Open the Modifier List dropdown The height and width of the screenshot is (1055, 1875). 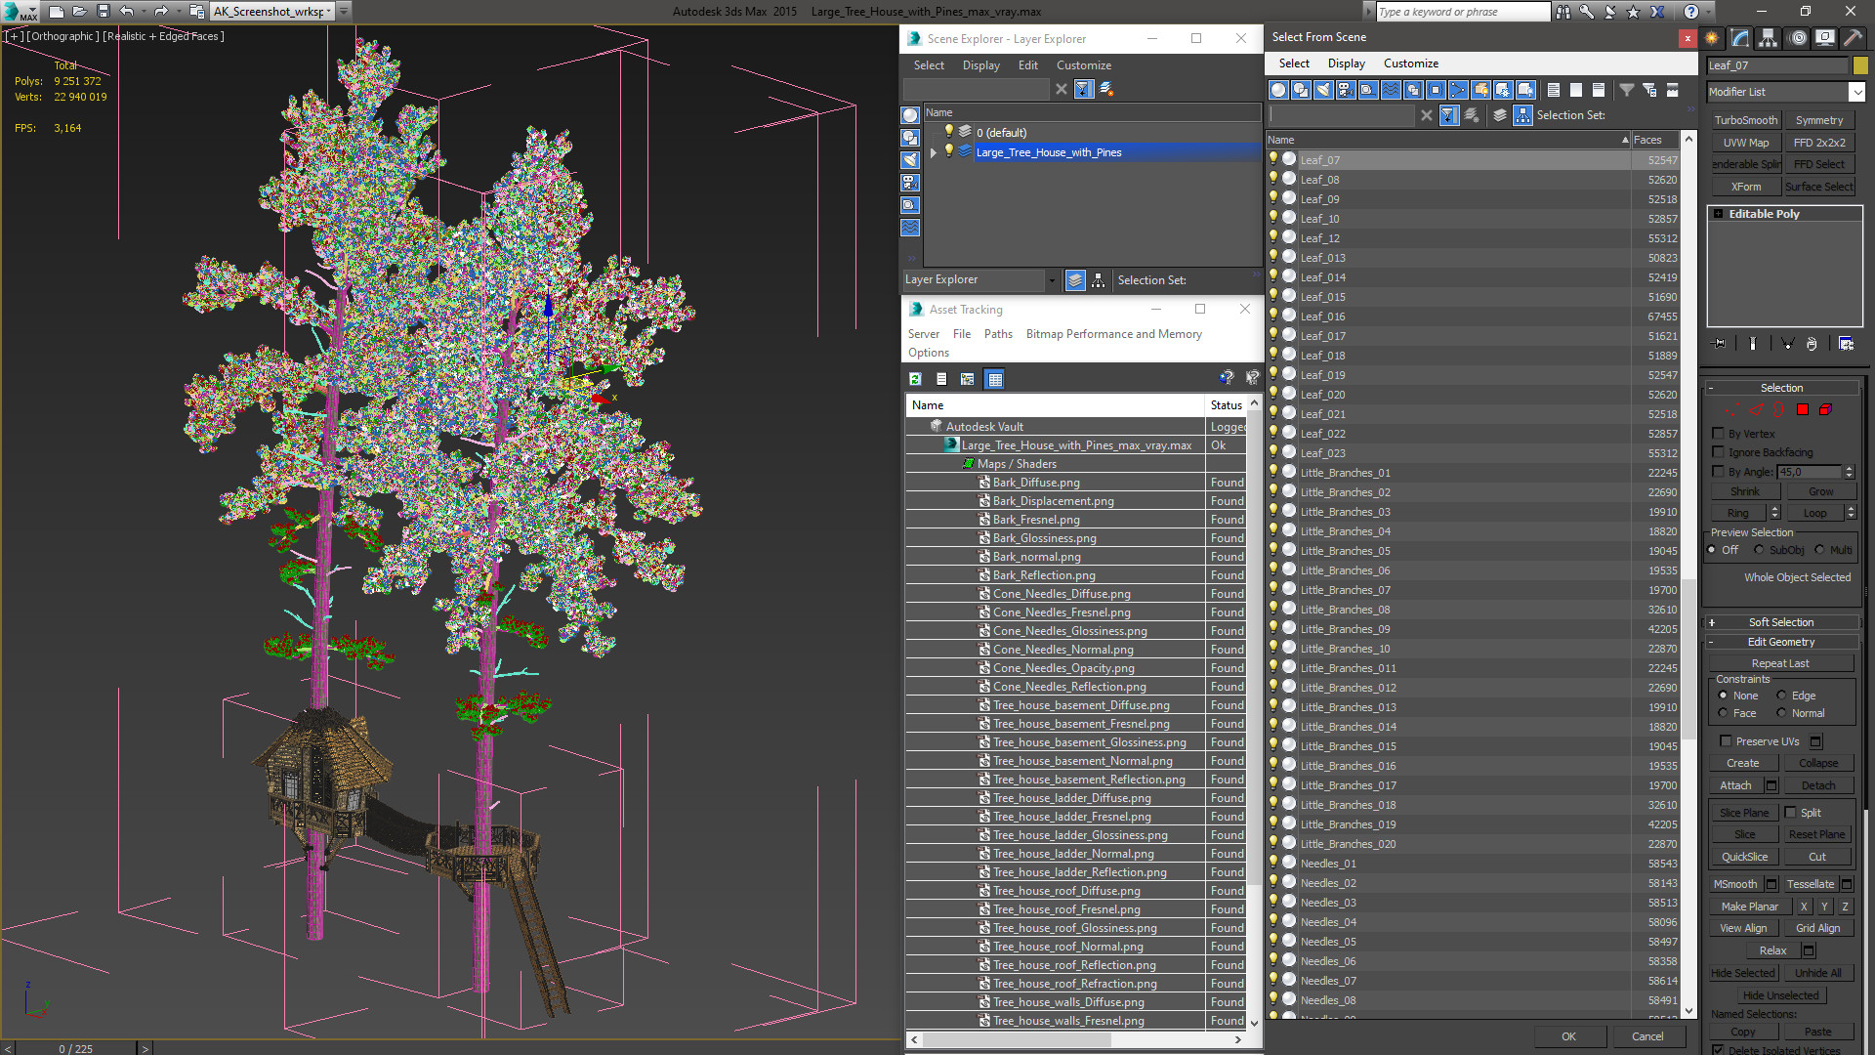[x=1856, y=92]
